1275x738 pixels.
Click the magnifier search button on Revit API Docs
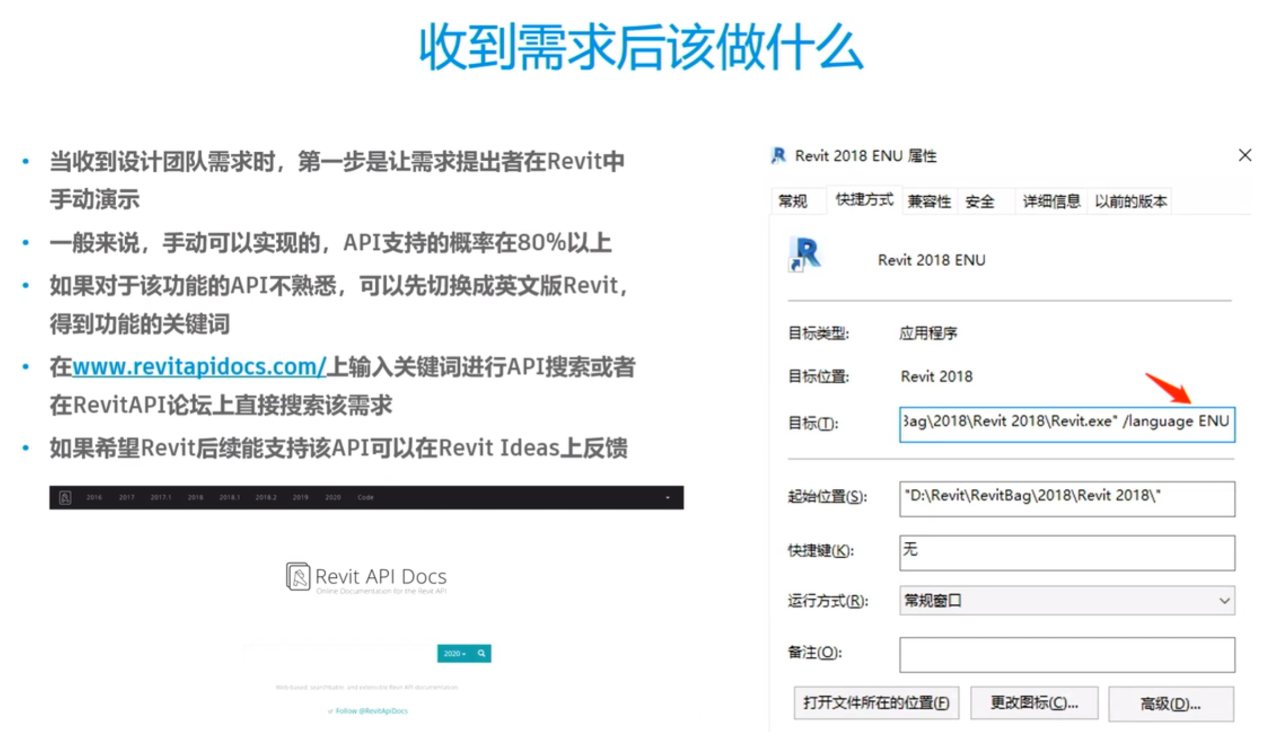(481, 653)
